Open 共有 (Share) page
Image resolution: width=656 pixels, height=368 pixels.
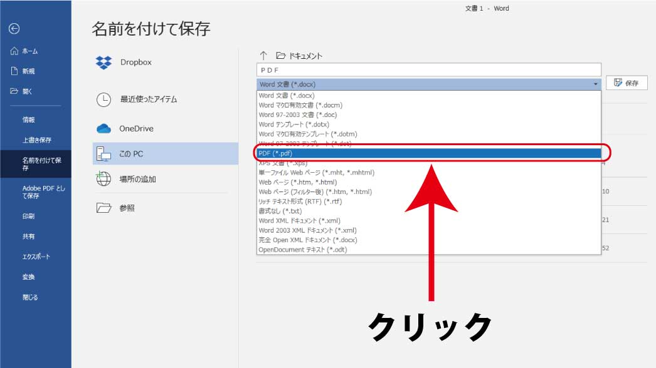pyautogui.click(x=28, y=237)
